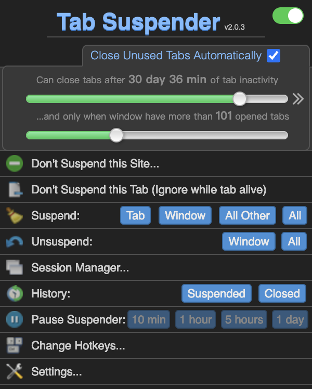This screenshot has width=312, height=389.
Task: Open the Session Manager menu item
Action: coord(80,268)
